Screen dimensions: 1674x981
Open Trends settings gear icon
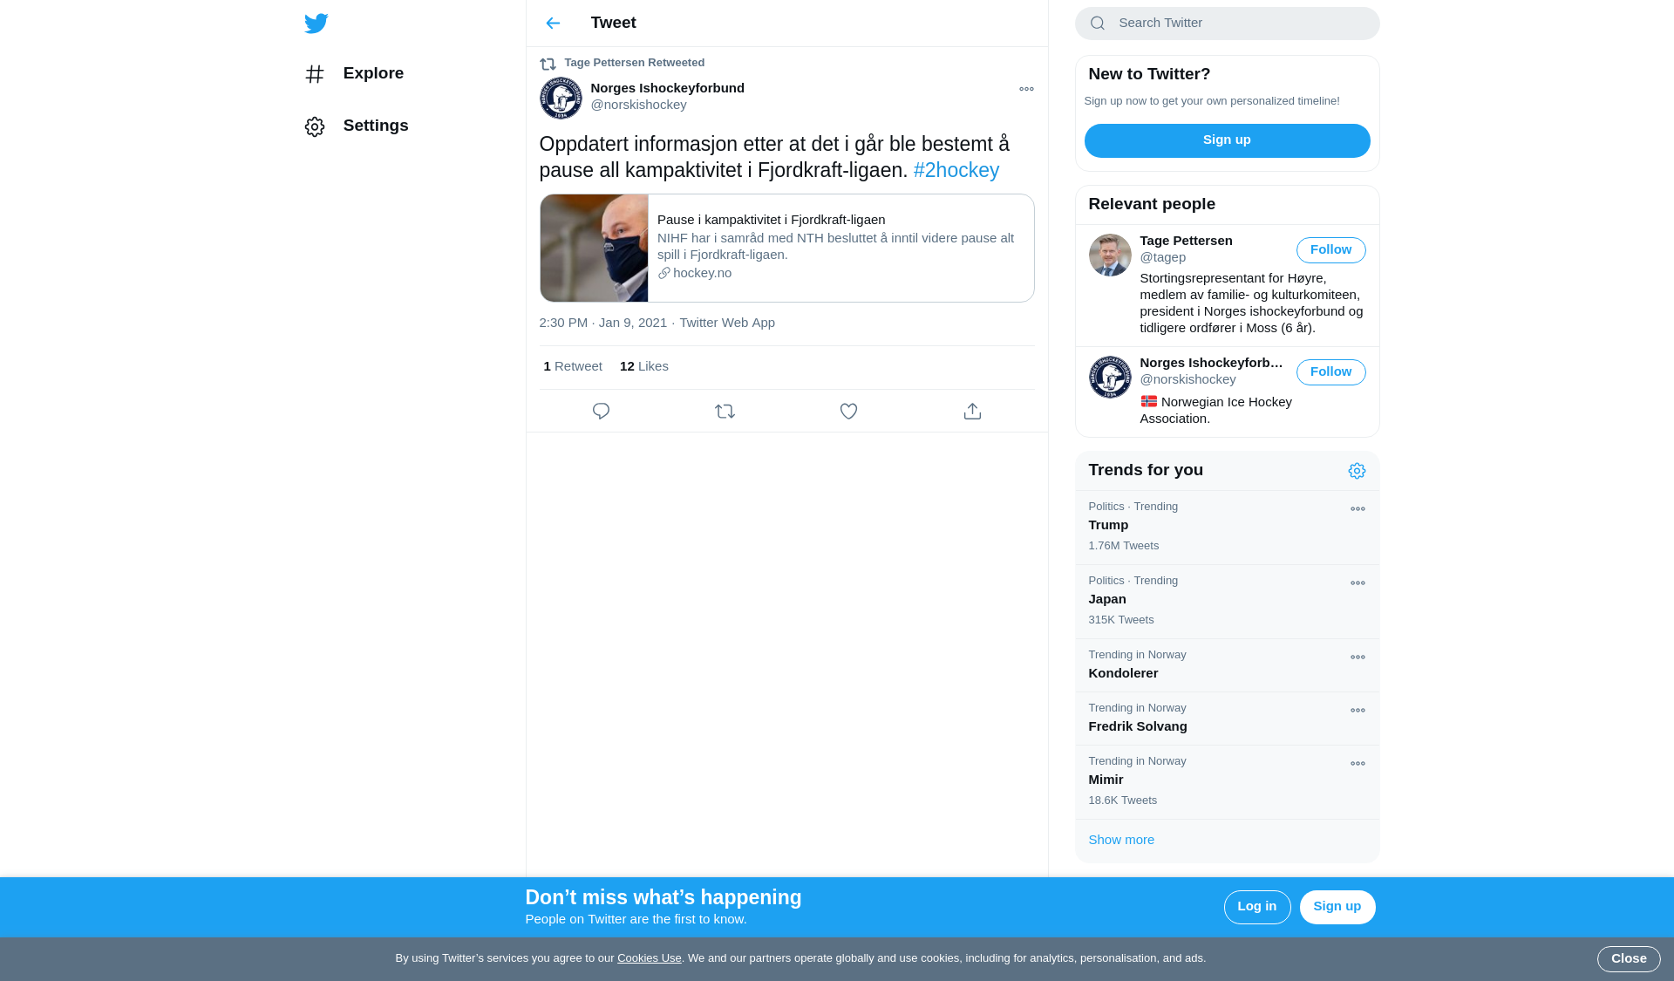click(x=1357, y=471)
